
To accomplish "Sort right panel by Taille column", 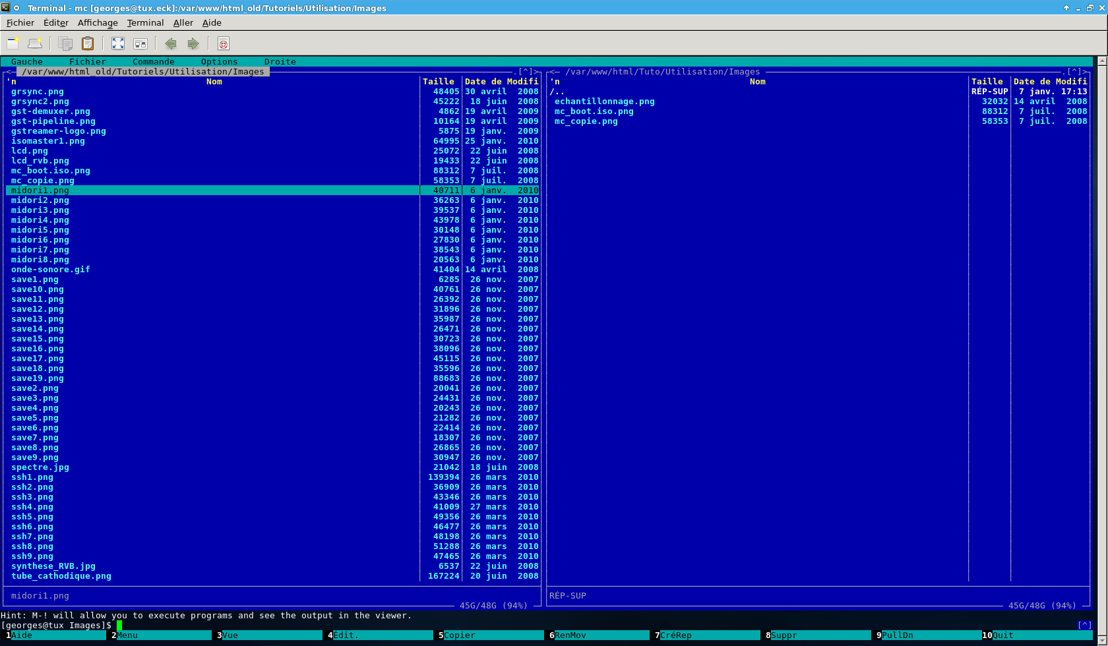I will 987,82.
